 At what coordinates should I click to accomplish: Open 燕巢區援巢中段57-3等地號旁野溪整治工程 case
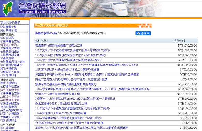click(x=61, y=104)
